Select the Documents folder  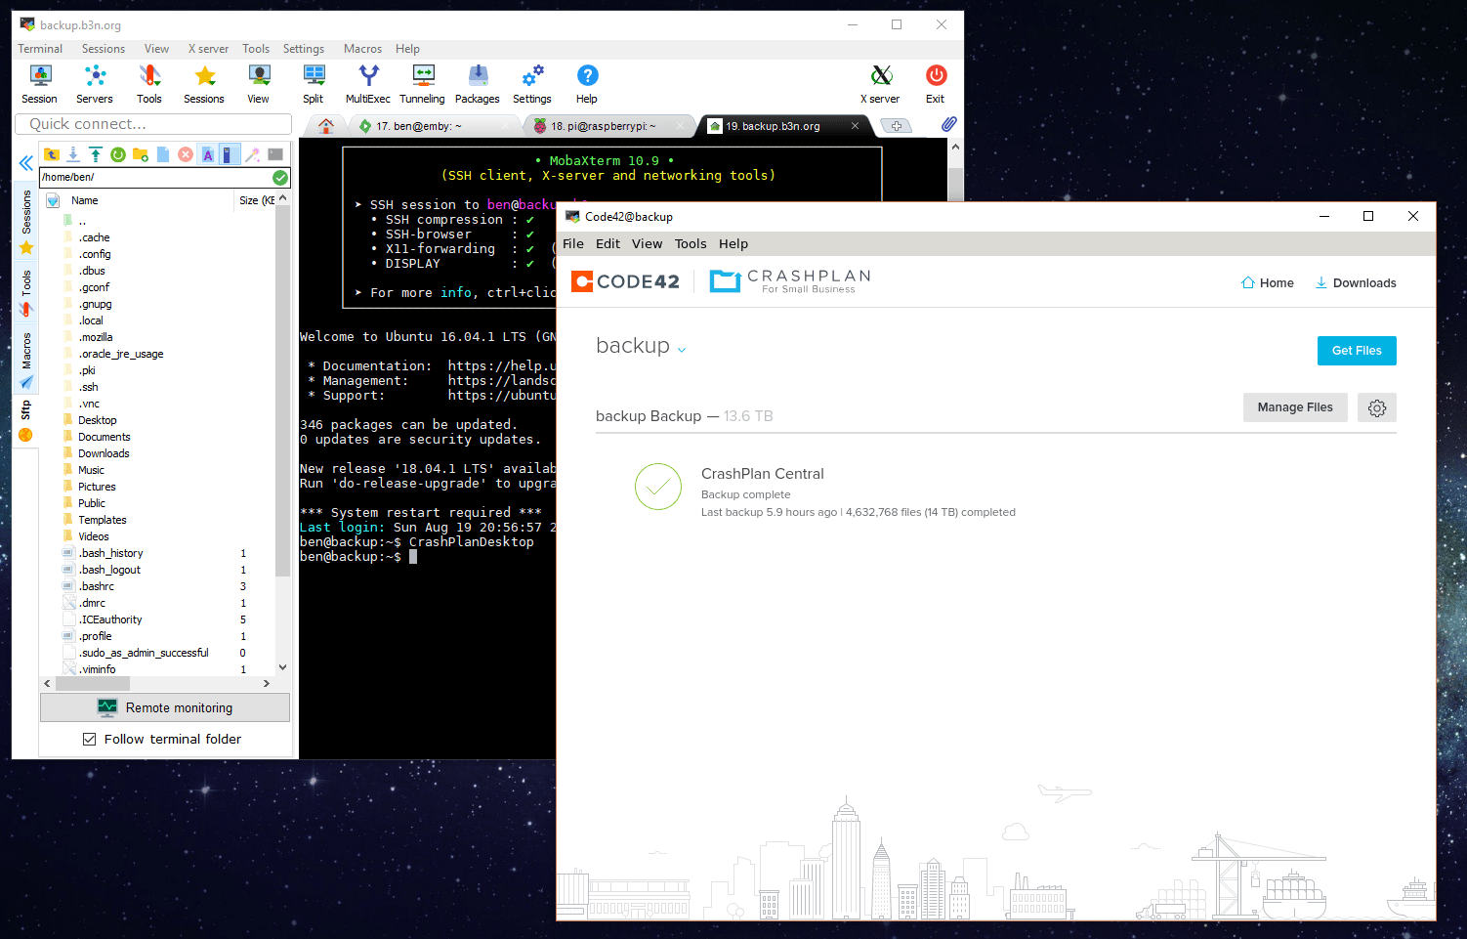[x=104, y=437]
